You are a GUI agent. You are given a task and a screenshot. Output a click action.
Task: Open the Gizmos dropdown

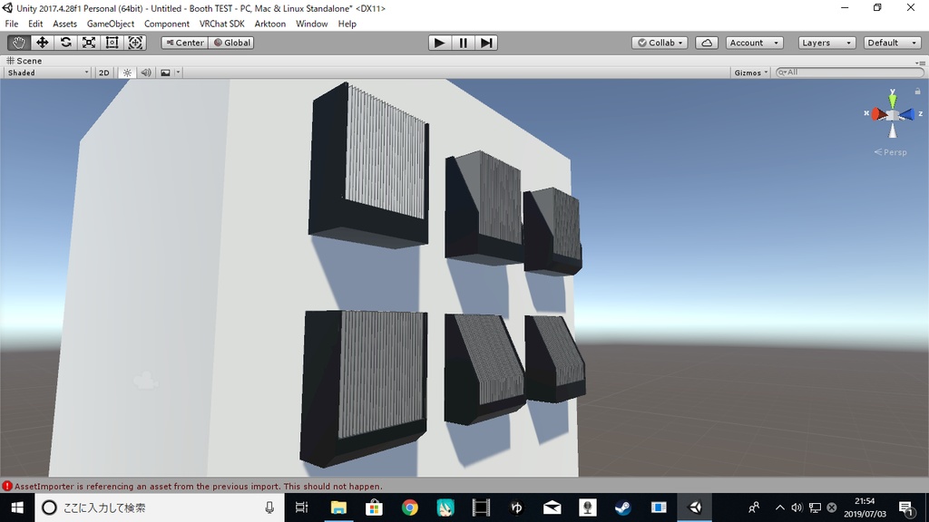coord(751,72)
